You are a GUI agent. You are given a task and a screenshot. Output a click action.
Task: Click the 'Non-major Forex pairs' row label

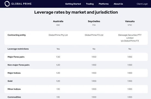[19, 65]
